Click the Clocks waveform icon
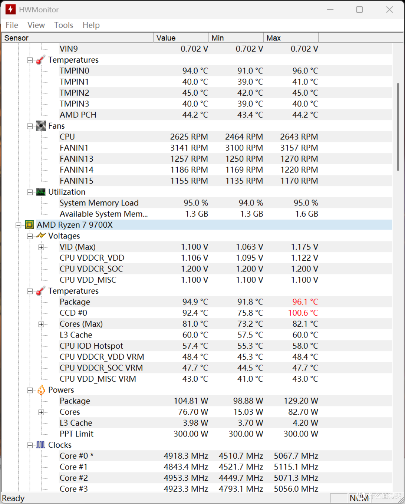This screenshot has height=504, width=405. (41, 445)
